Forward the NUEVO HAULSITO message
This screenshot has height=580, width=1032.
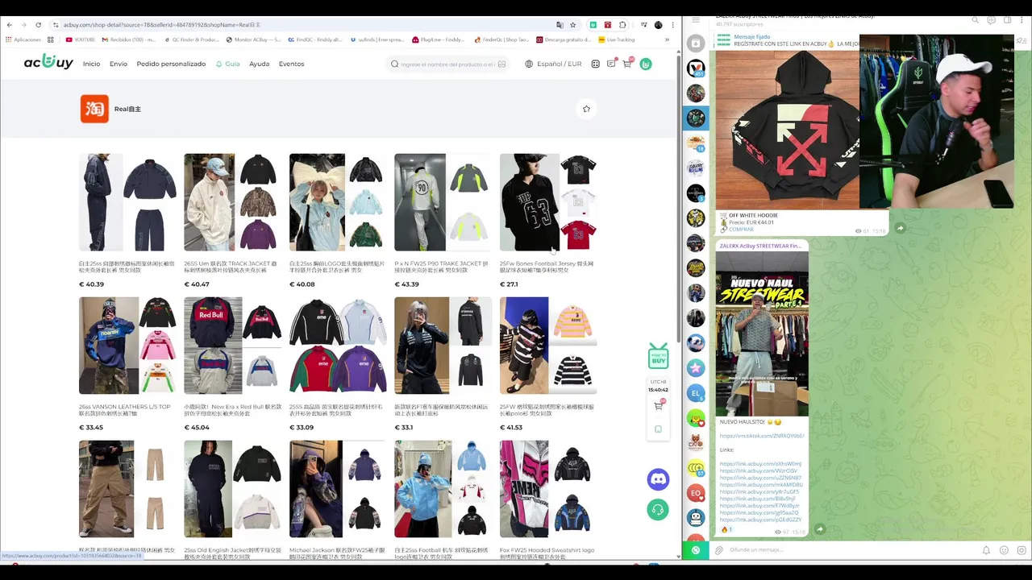(819, 529)
